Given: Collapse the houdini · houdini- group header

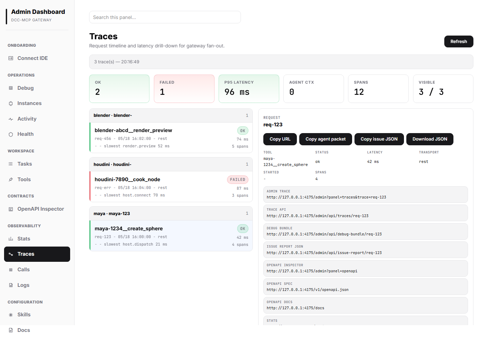Looking at the screenshot, I should [x=171, y=164].
